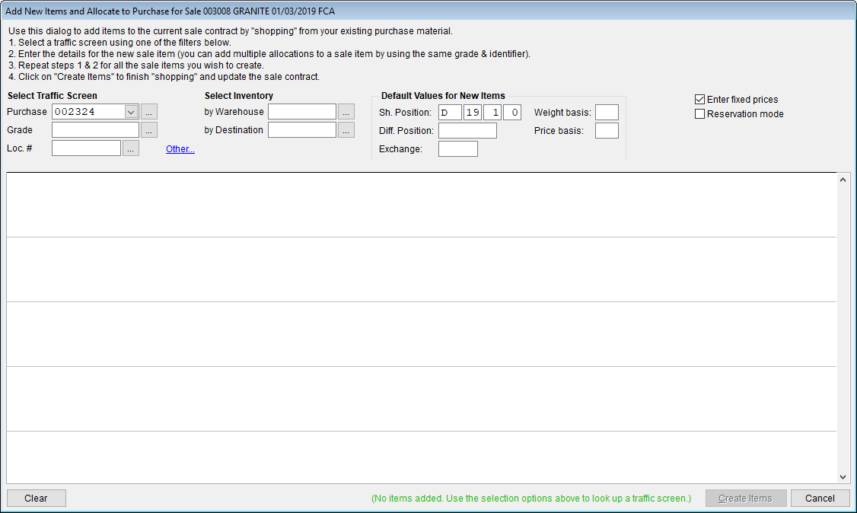Click the Cancel button
Viewport: 857px width, 513px height.
820,499
